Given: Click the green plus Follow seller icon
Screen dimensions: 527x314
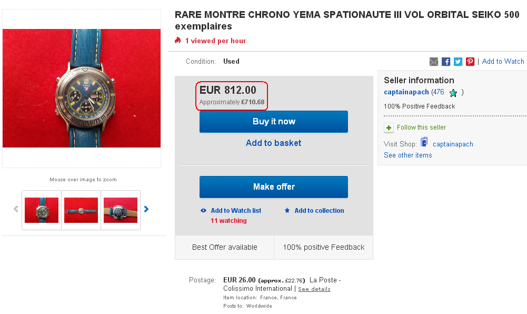Looking at the screenshot, I should click(x=389, y=127).
